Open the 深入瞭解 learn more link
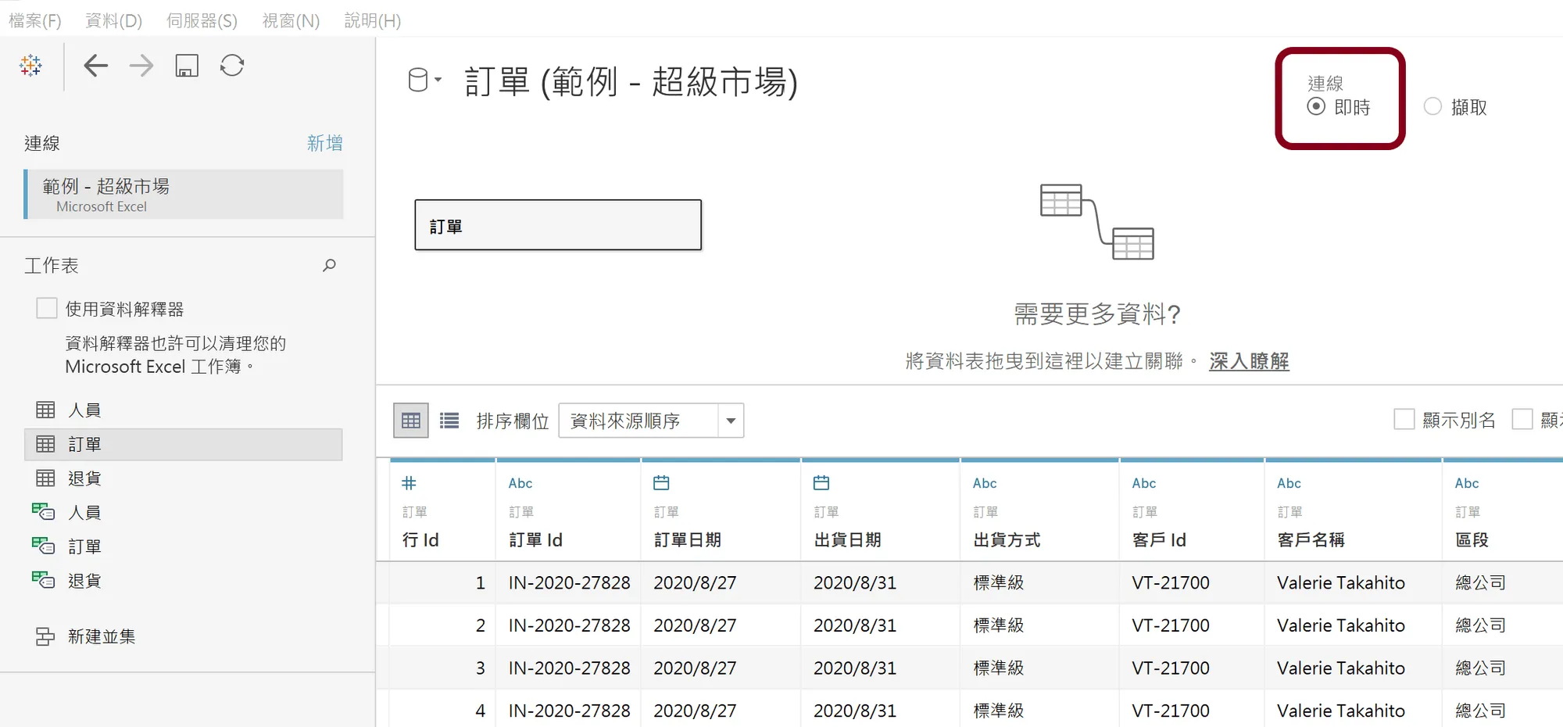Viewport: 1563px width, 727px height. click(x=1249, y=361)
